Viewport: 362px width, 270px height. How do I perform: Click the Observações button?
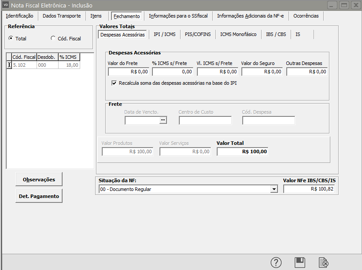39,180
